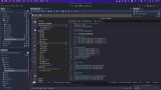Collapse the Visuals node in Scene tree
Image resolution: width=161 pixels, height=90 pixels.
[x=3, y=20]
